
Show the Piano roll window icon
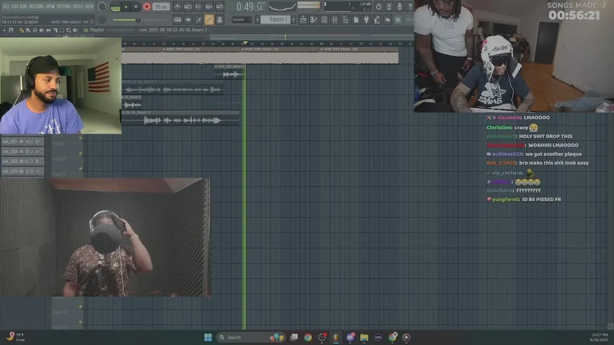pos(314,20)
